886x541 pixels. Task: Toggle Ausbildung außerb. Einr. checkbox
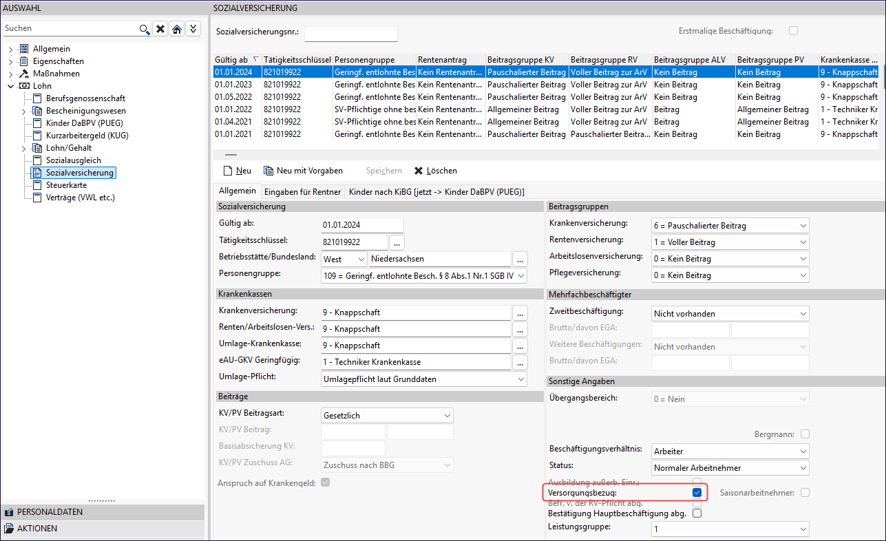(x=697, y=482)
